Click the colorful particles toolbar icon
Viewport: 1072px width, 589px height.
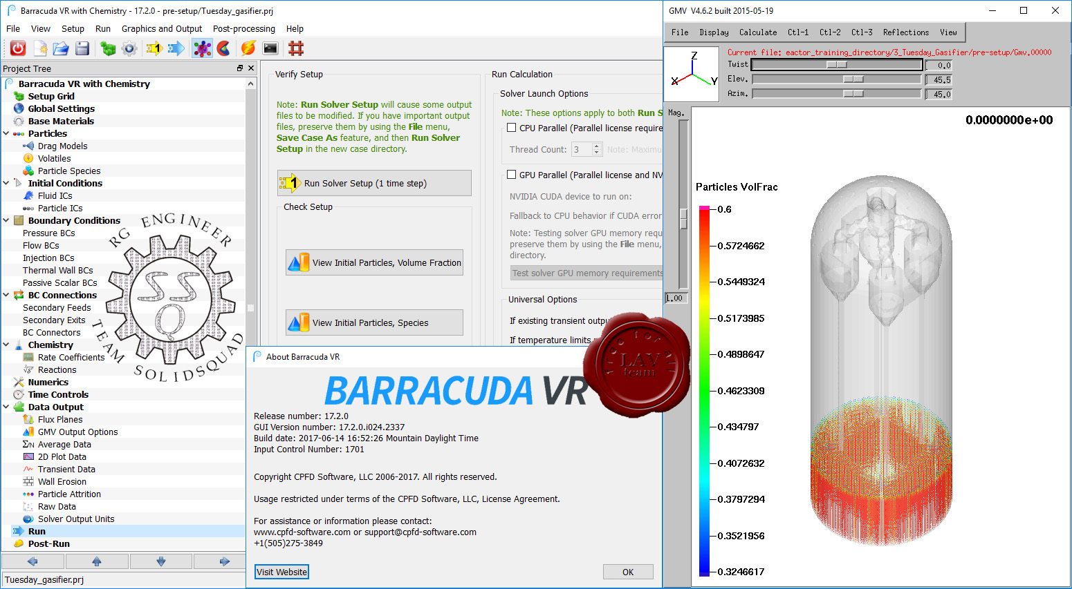[x=202, y=48]
